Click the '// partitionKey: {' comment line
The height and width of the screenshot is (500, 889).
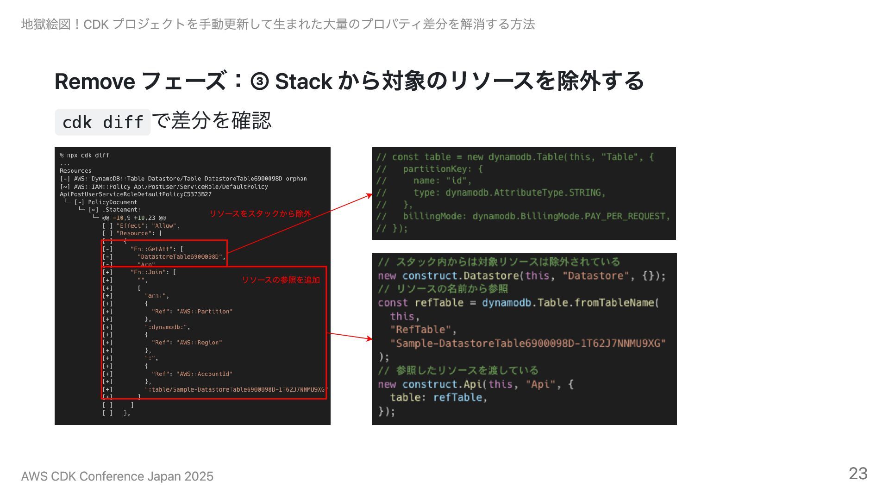(429, 169)
